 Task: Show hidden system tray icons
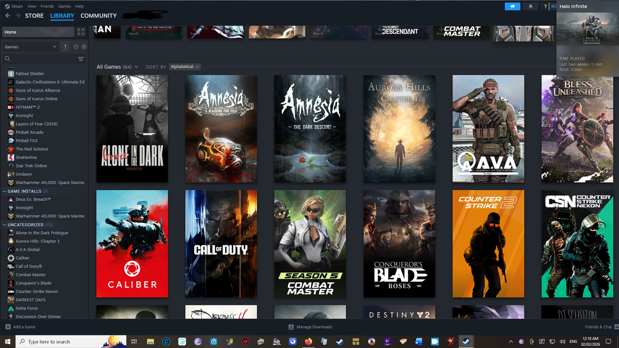pos(511,341)
